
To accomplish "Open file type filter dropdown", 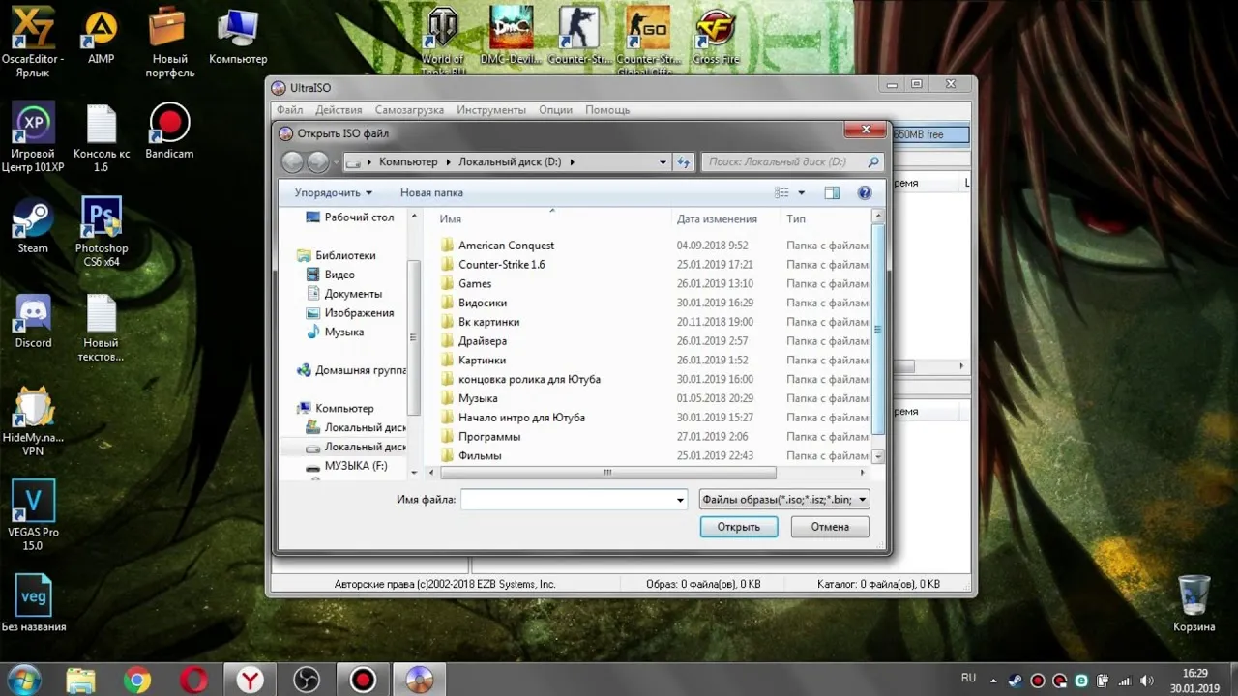I will [783, 500].
